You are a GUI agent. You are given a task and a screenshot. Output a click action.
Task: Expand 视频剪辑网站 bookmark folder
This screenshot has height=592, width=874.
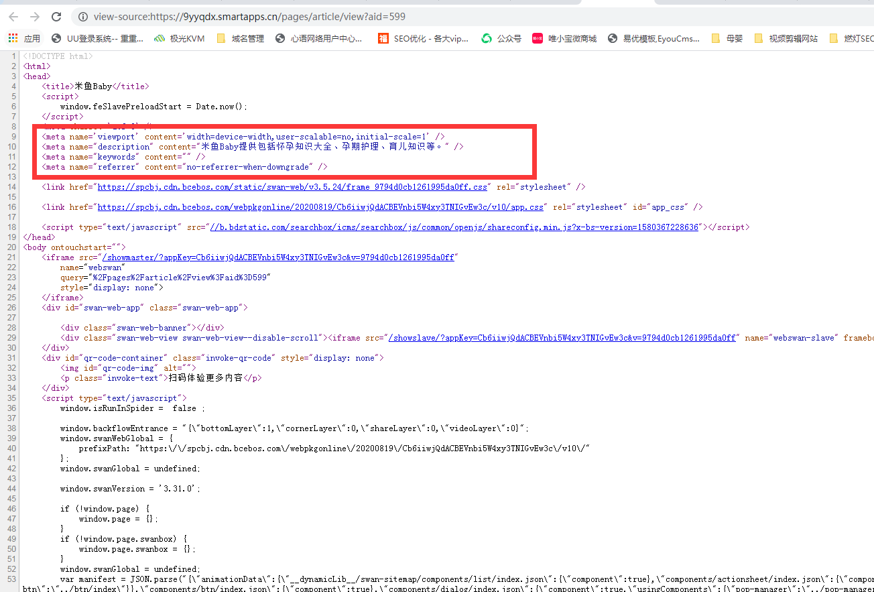786,38
